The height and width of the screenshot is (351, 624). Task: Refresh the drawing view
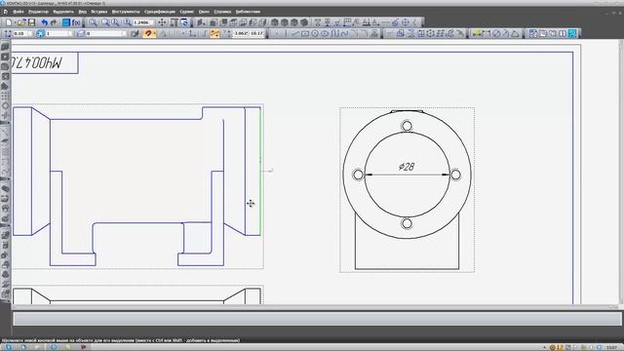(x=184, y=22)
